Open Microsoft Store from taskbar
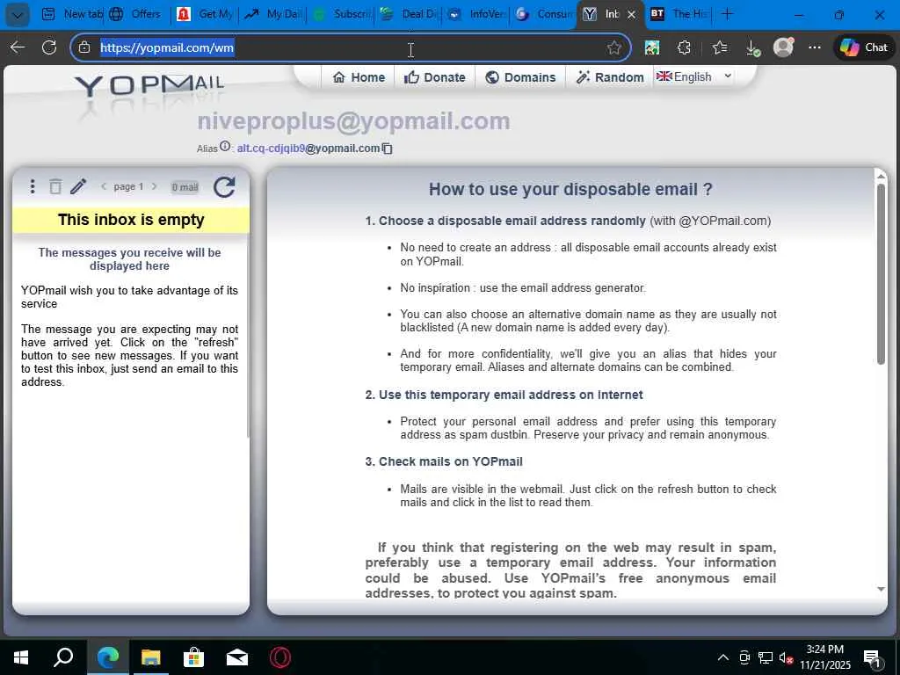The image size is (900, 675). coord(193,657)
